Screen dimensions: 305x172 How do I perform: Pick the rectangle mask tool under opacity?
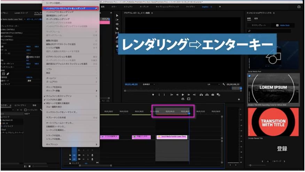(x=3, y=74)
